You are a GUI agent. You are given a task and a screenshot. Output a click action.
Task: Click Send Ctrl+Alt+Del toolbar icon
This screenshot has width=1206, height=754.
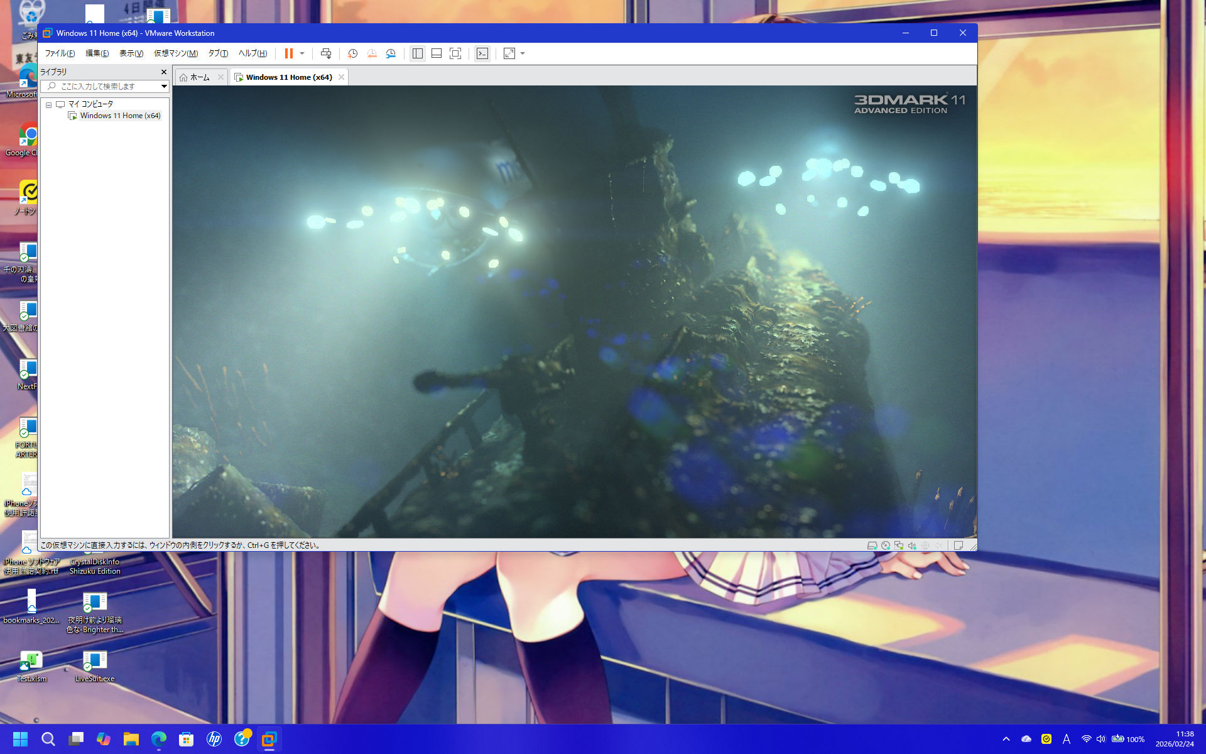[325, 53]
